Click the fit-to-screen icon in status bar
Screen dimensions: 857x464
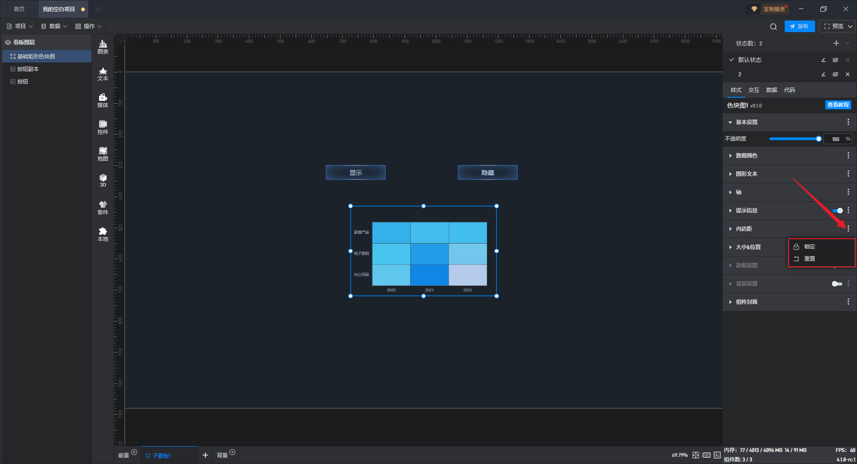(x=695, y=455)
